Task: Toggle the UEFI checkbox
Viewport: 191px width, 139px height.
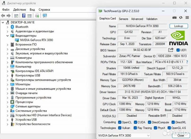Action: tap(178, 50)
